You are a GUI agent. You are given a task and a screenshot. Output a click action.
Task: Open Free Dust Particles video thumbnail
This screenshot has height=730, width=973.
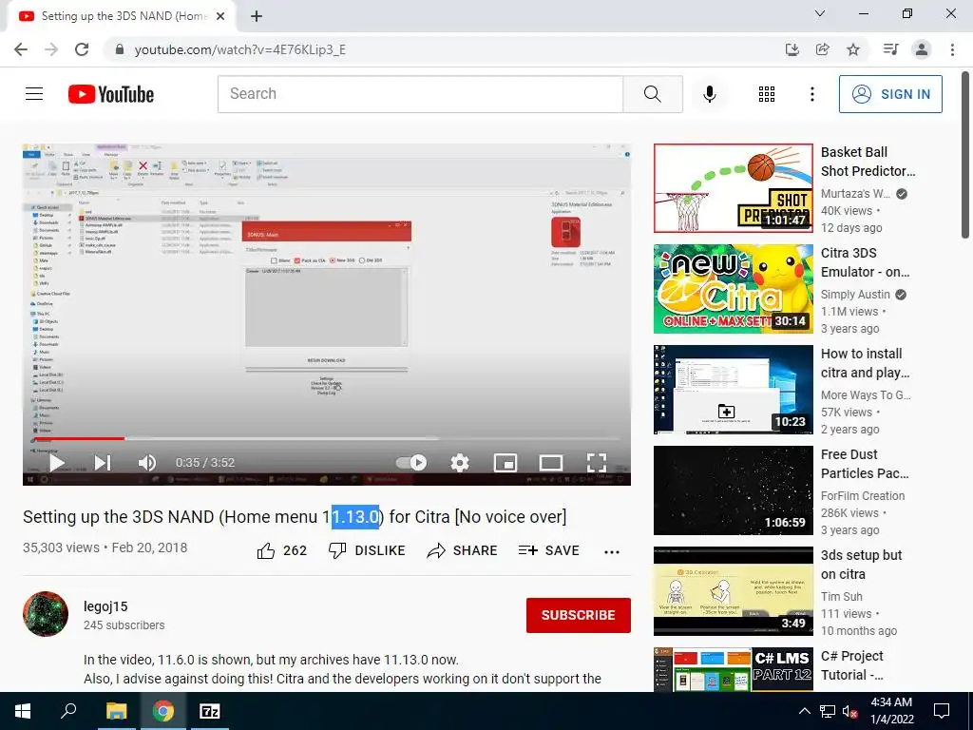pyautogui.click(x=733, y=490)
